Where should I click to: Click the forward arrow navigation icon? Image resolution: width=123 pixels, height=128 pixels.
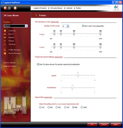10,8
